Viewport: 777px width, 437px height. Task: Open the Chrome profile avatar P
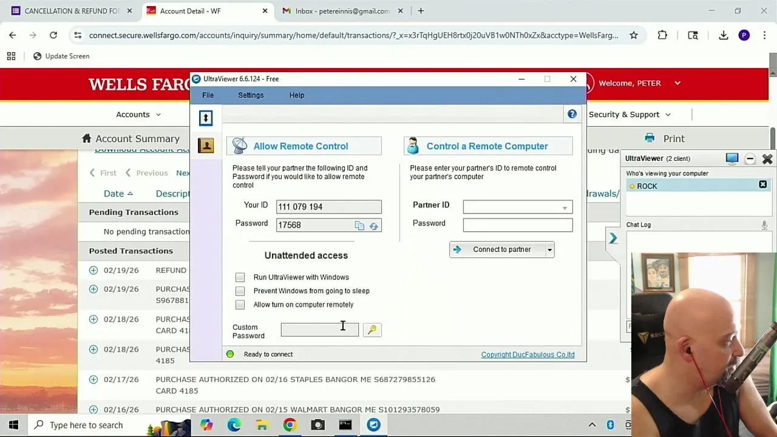[x=744, y=35]
